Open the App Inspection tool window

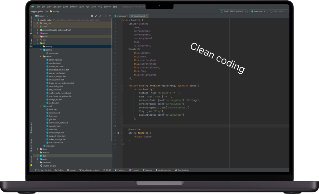click(x=163, y=170)
